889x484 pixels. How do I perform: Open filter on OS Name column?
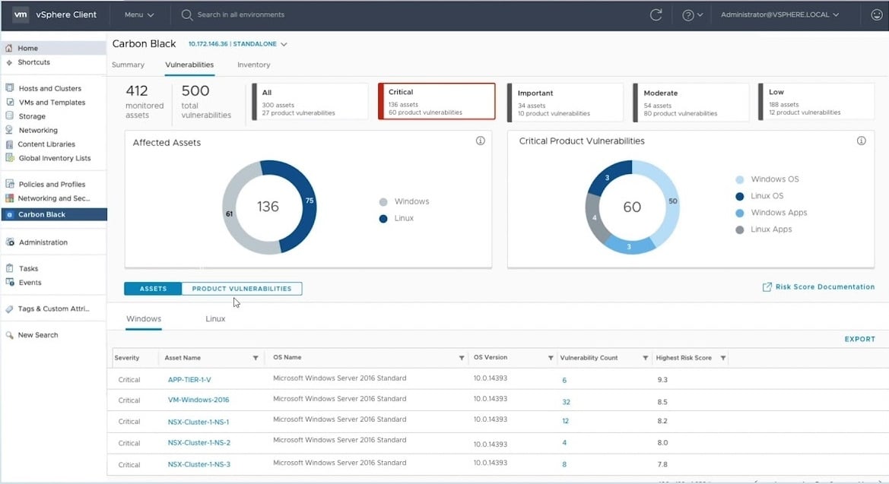click(462, 358)
